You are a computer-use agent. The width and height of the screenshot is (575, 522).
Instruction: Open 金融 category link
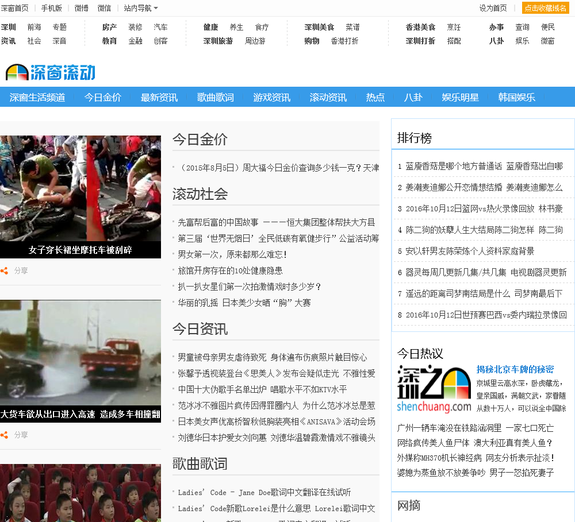[135, 41]
